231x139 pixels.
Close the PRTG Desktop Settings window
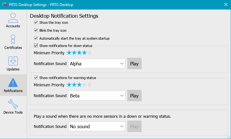tap(226, 4)
